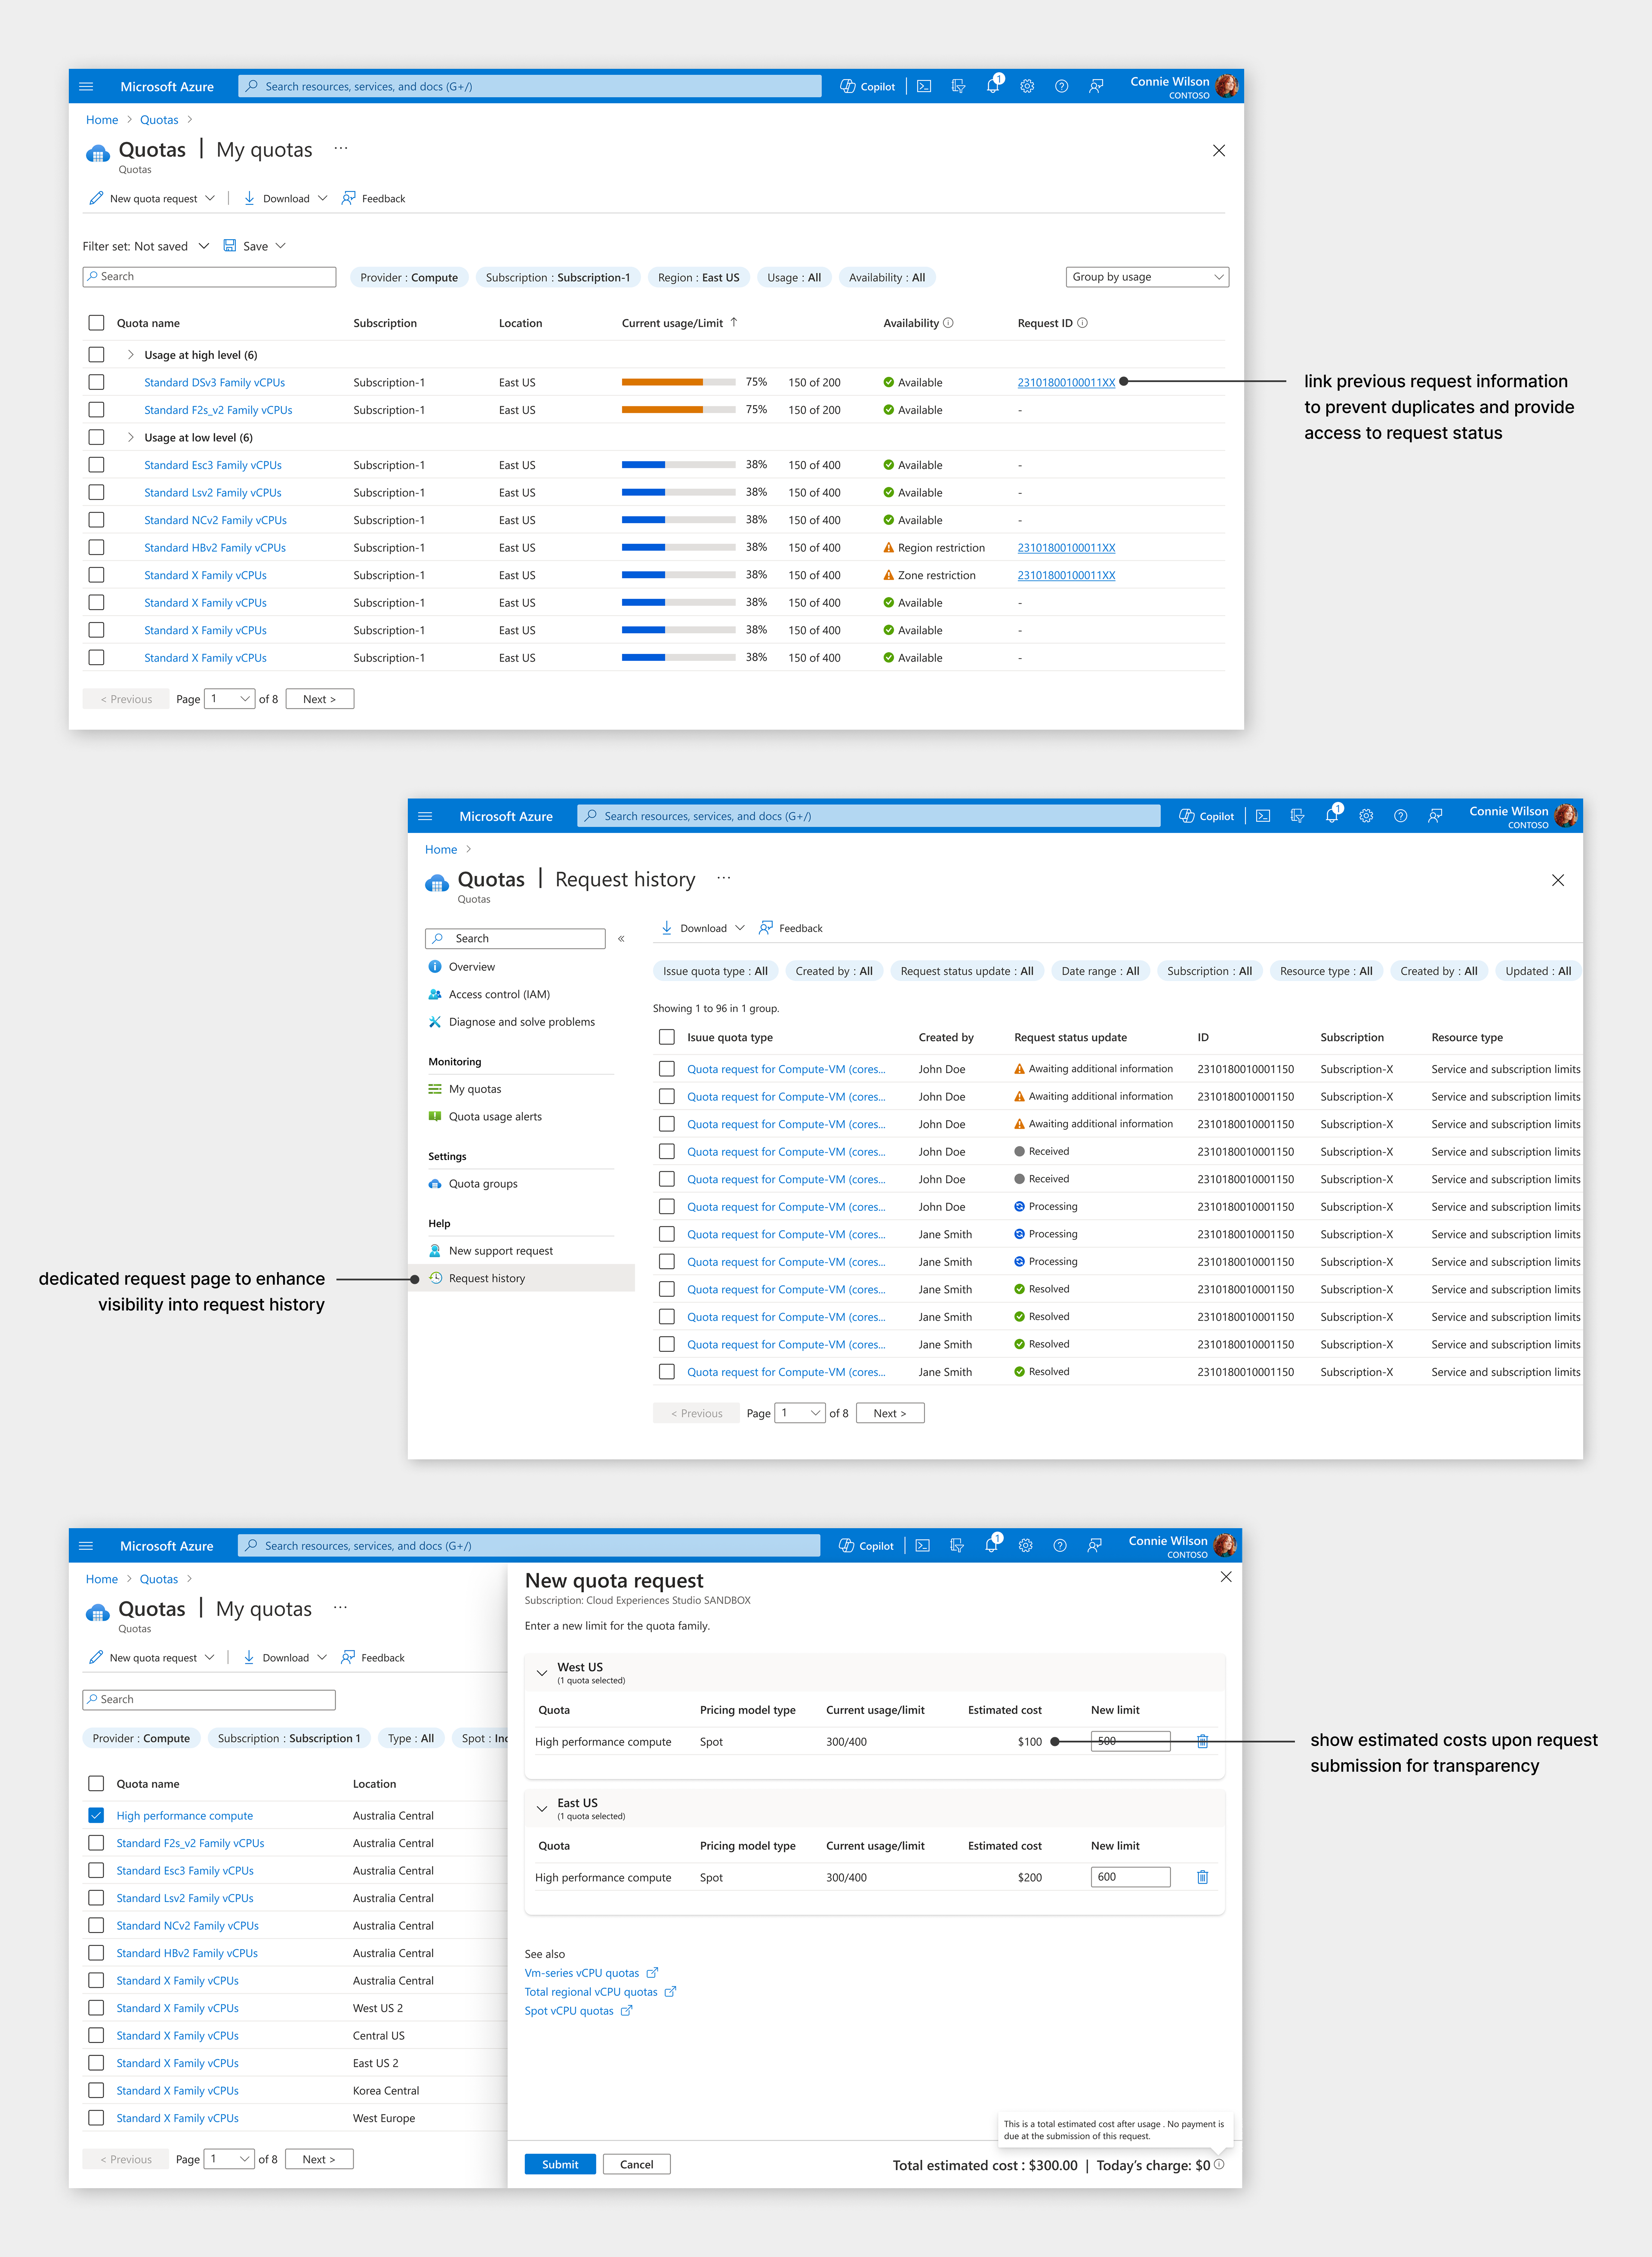1652x2257 pixels.
Task: Click usage bar for Standard DSv3 Family vCPUs
Action: pos(679,382)
